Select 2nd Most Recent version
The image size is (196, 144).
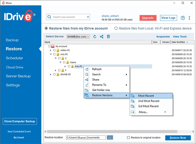point(151,101)
